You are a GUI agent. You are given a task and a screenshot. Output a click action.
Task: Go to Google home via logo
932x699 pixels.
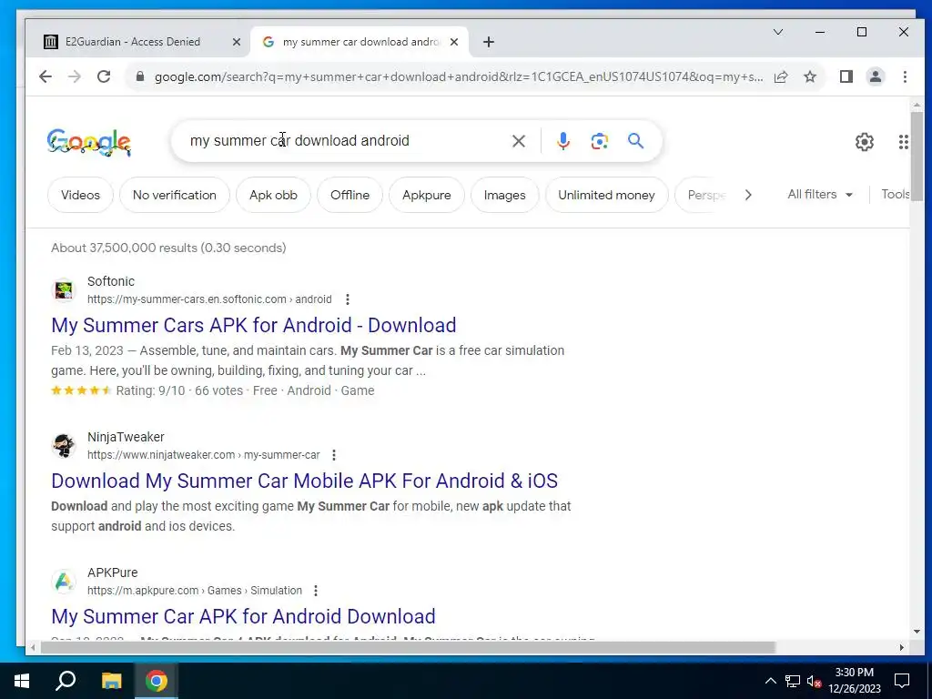click(89, 142)
